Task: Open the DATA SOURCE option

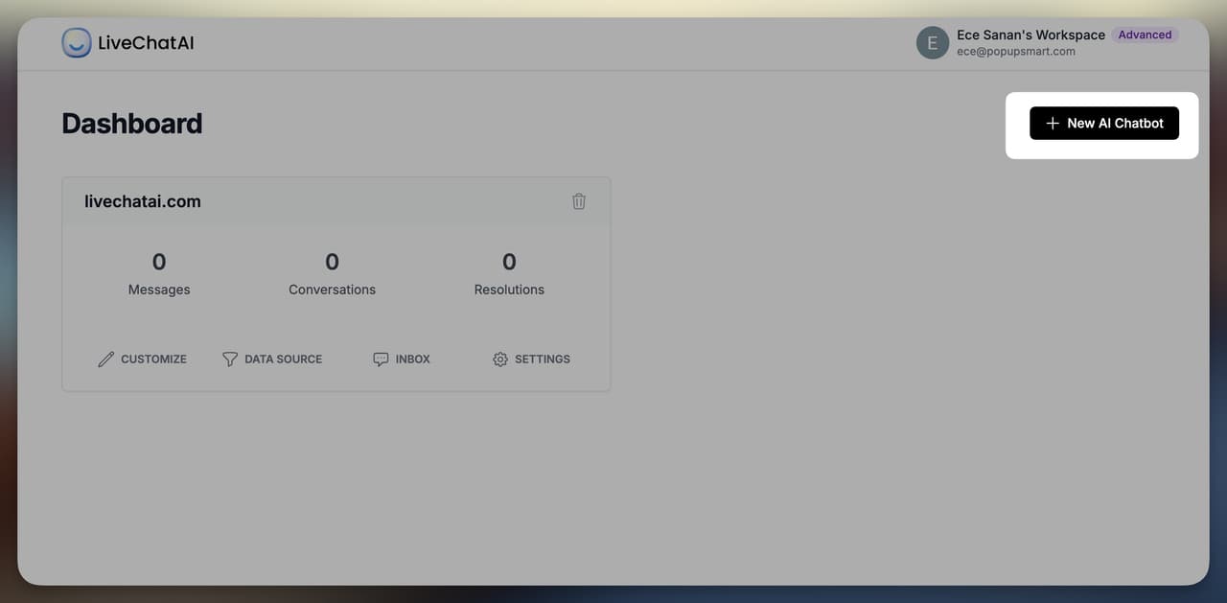Action: tap(272, 359)
